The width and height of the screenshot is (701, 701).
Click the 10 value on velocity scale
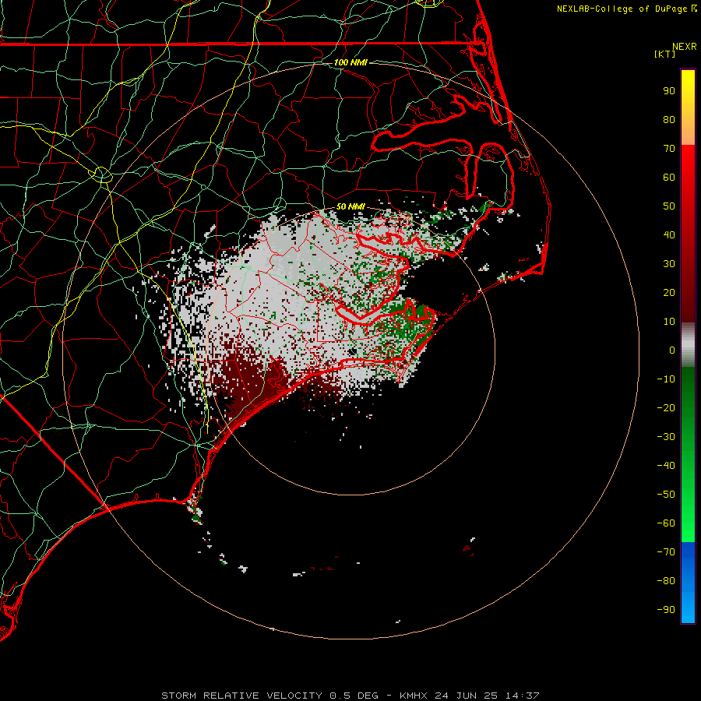669,322
